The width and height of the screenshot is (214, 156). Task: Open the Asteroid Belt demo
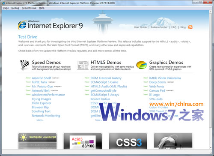click(41, 90)
